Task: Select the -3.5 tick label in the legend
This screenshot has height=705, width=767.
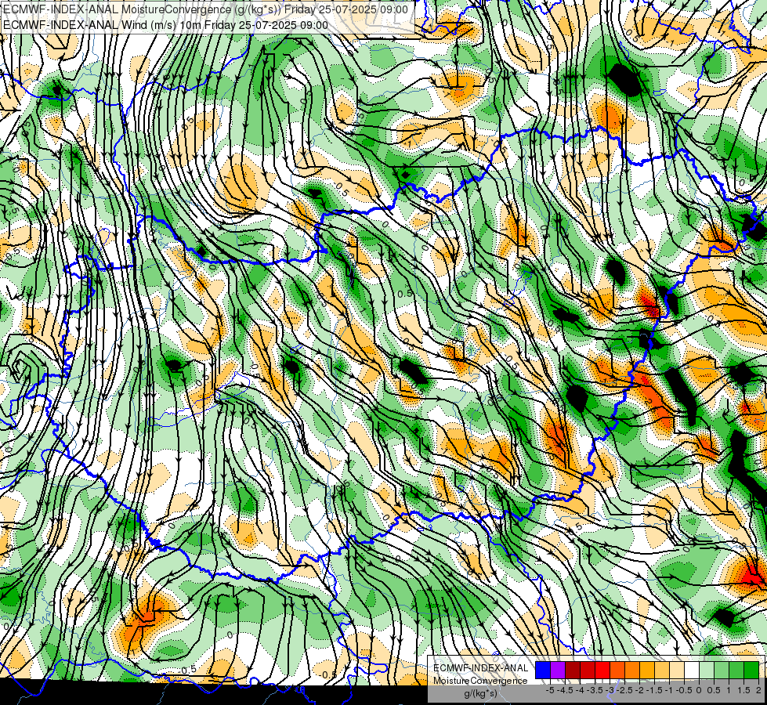Action: pos(595,690)
